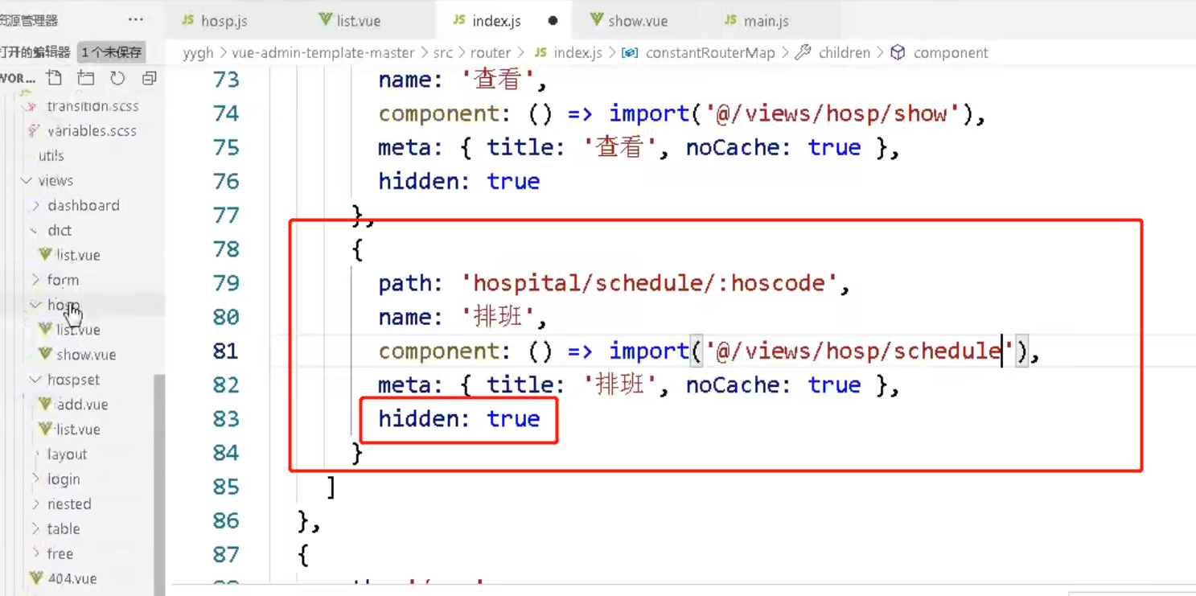
Task: Open transition.scss in the explorer
Action: point(92,106)
